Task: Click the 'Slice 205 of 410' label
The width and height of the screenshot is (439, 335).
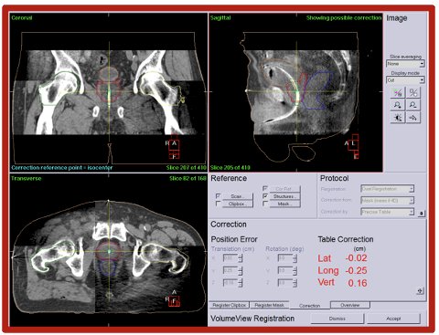Action: pyautogui.click(x=230, y=168)
